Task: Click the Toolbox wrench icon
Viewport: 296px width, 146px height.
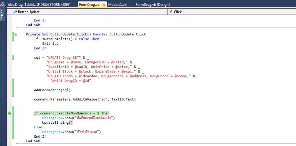Action: 2,4
